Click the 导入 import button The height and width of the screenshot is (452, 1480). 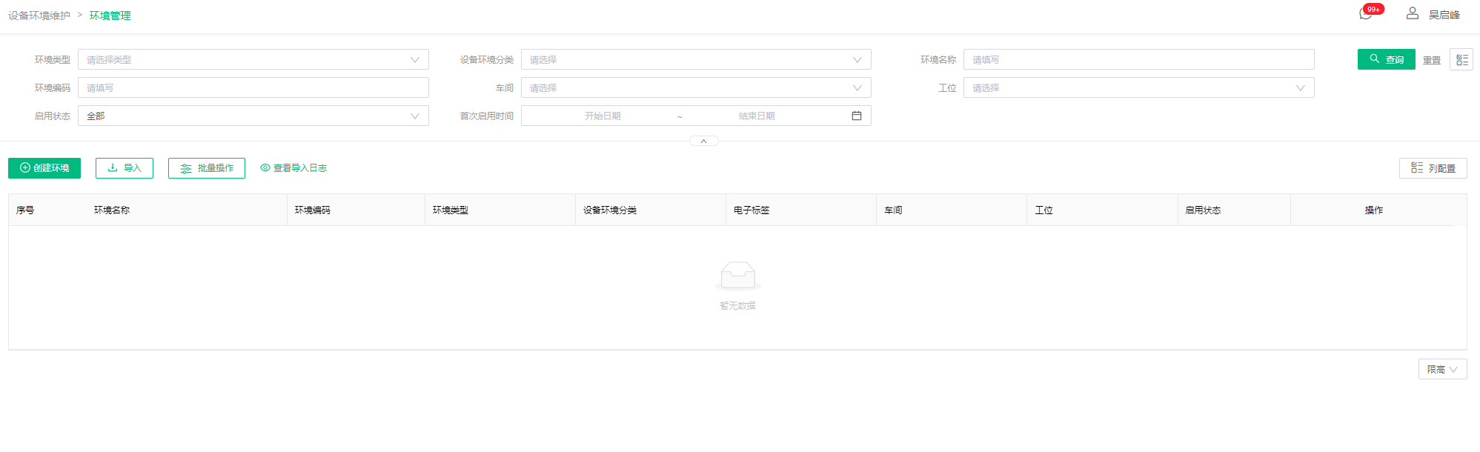125,168
